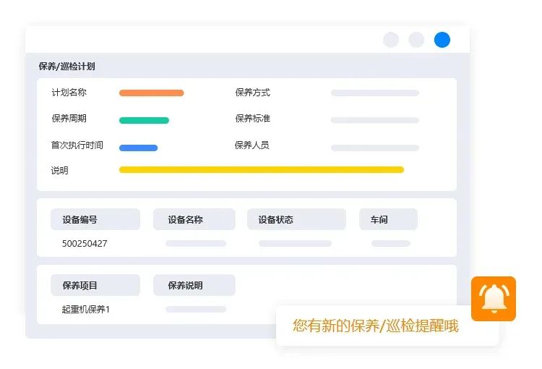The image size is (542, 369).
Task: Click the placeholder under 车间
Action: pos(391,243)
